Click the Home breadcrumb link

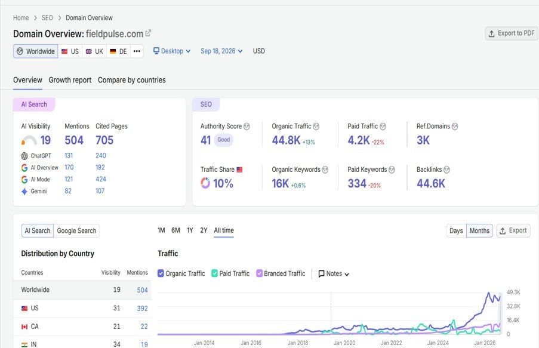click(21, 18)
